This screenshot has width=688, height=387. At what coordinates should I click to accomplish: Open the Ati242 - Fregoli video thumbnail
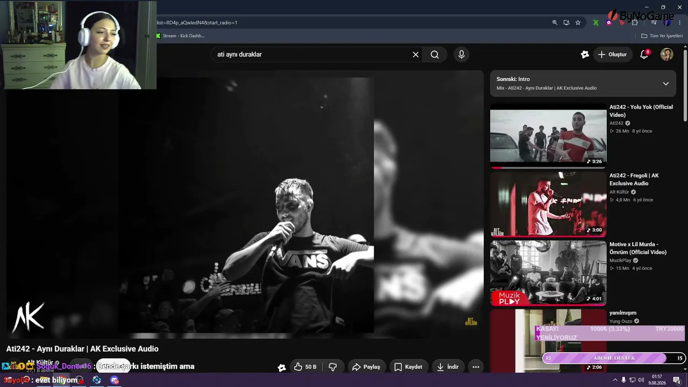point(548,205)
